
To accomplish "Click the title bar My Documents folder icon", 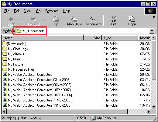I will point(4,4).
